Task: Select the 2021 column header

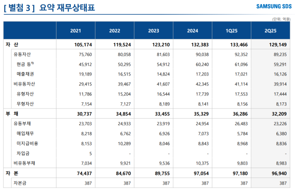Action: (x=76, y=31)
